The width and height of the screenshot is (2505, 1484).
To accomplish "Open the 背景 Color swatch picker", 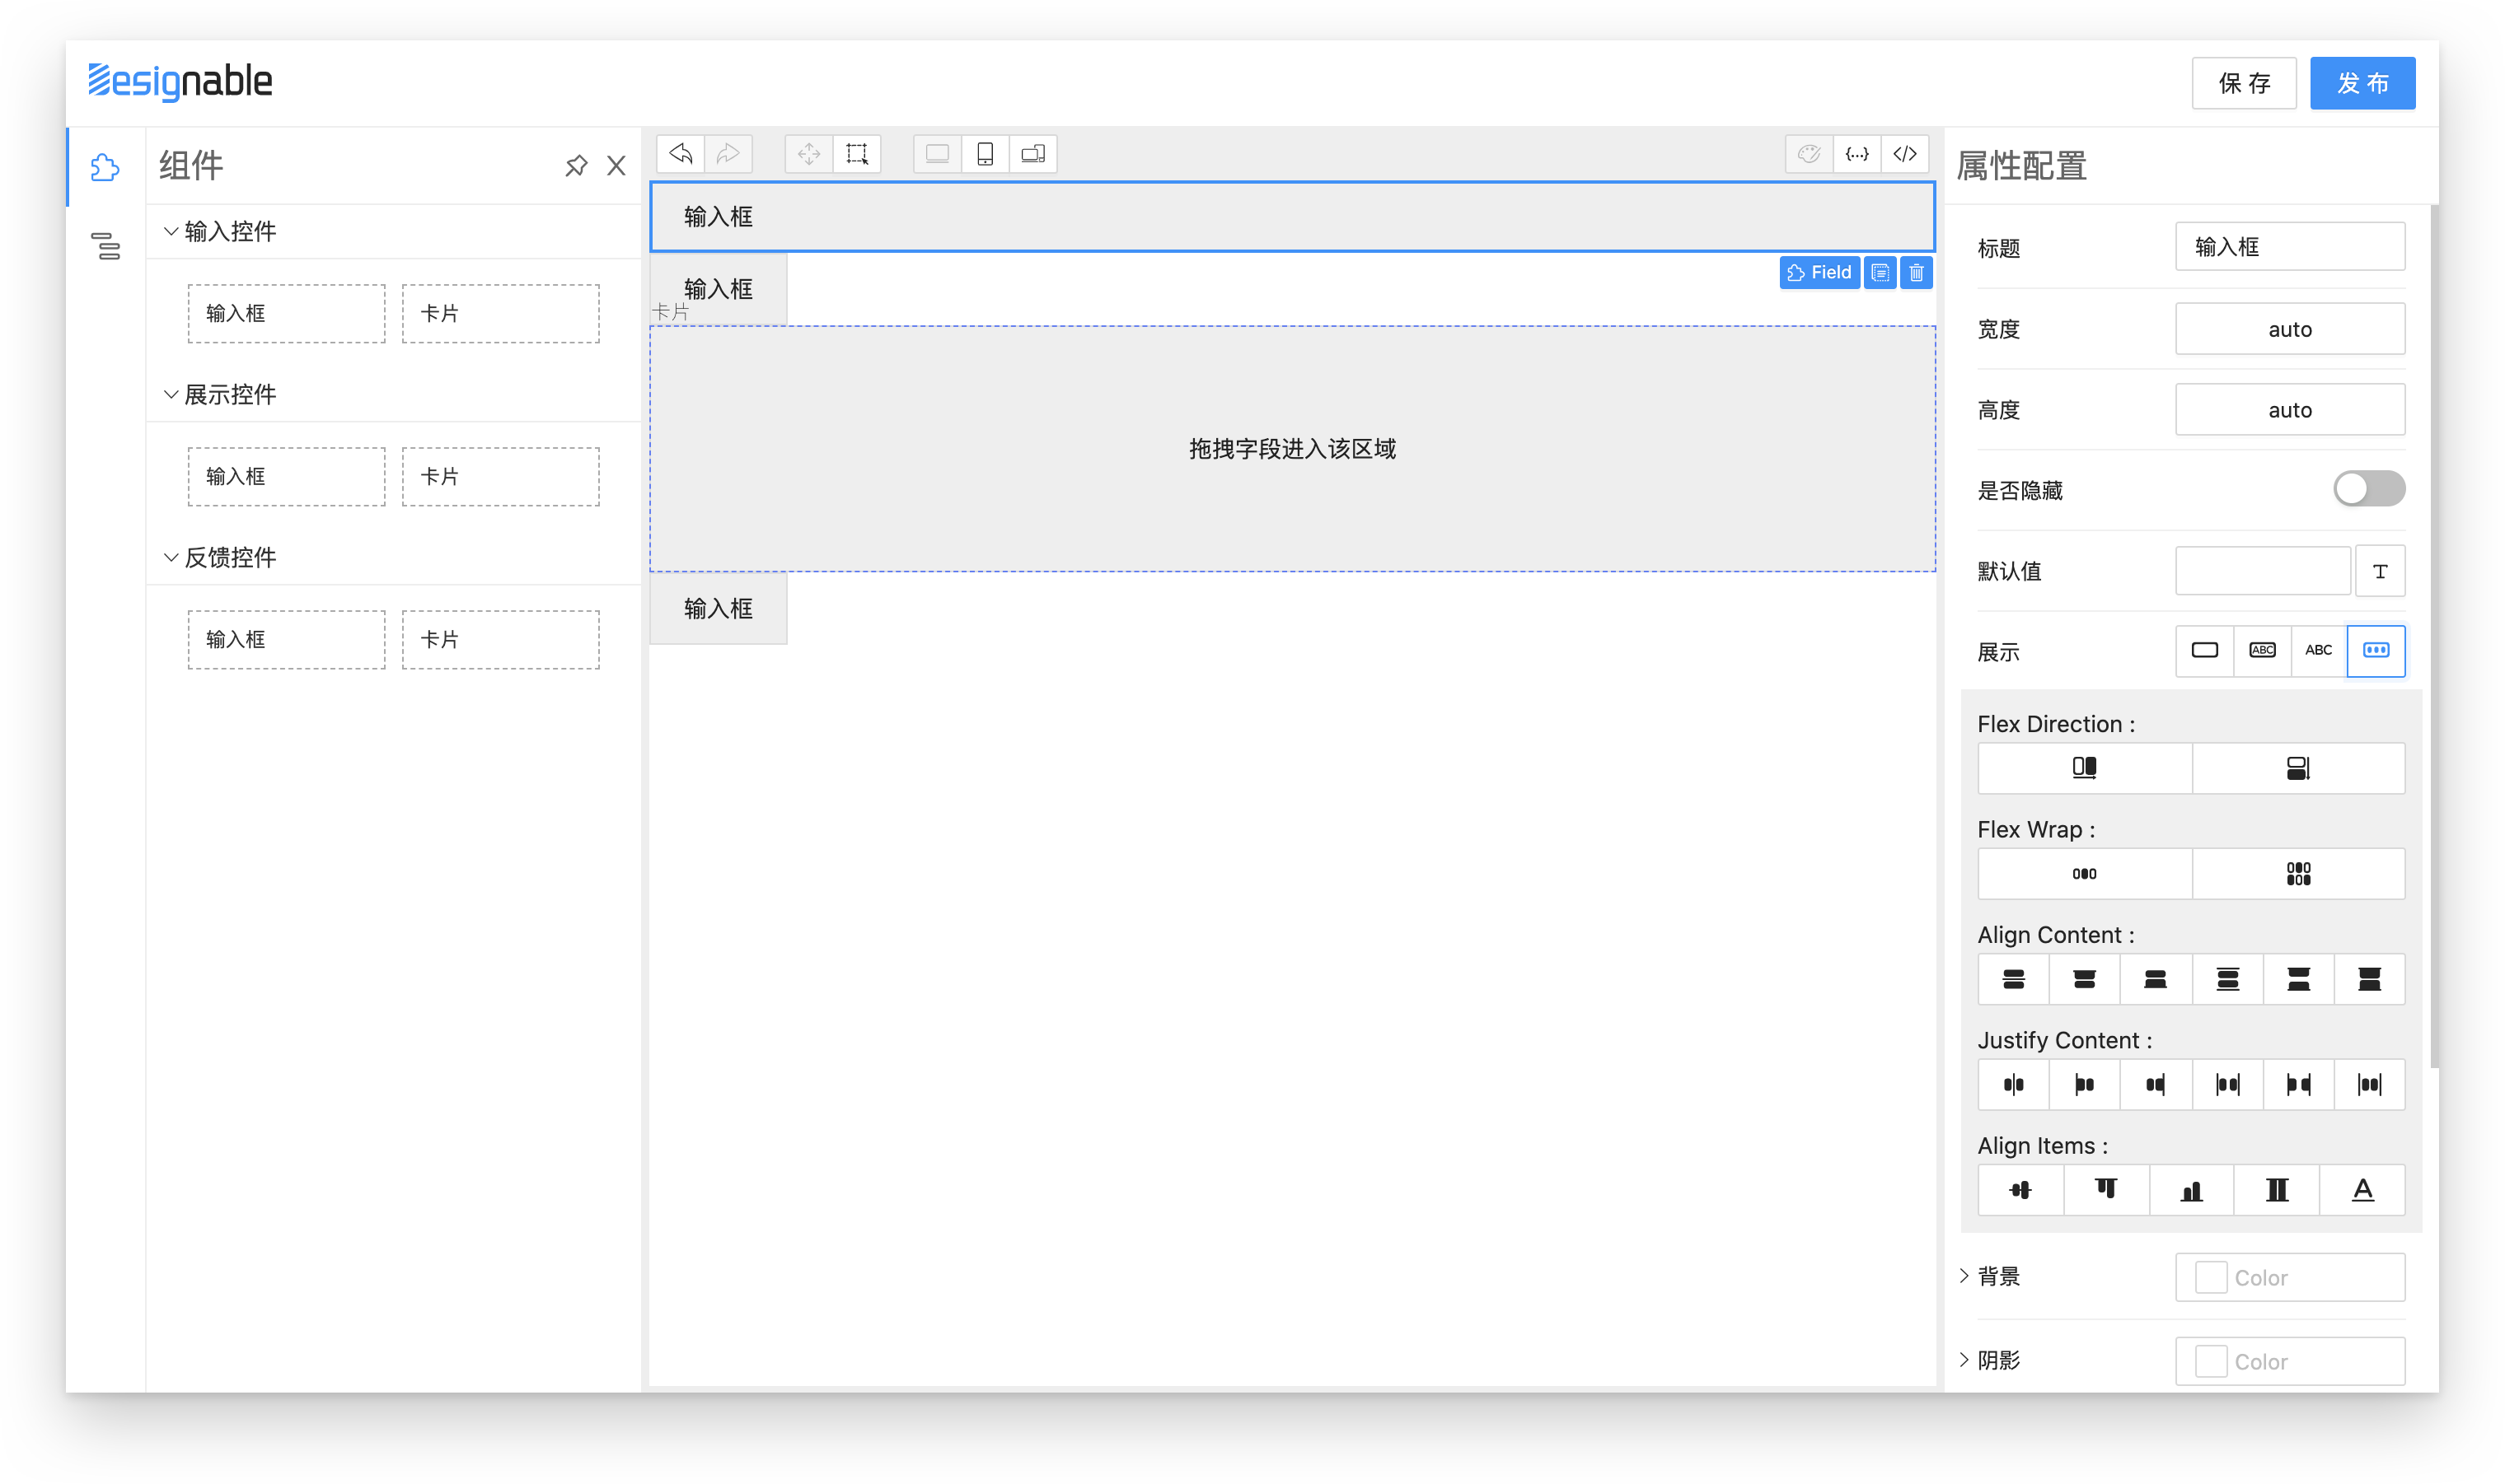I will pos(2210,1278).
